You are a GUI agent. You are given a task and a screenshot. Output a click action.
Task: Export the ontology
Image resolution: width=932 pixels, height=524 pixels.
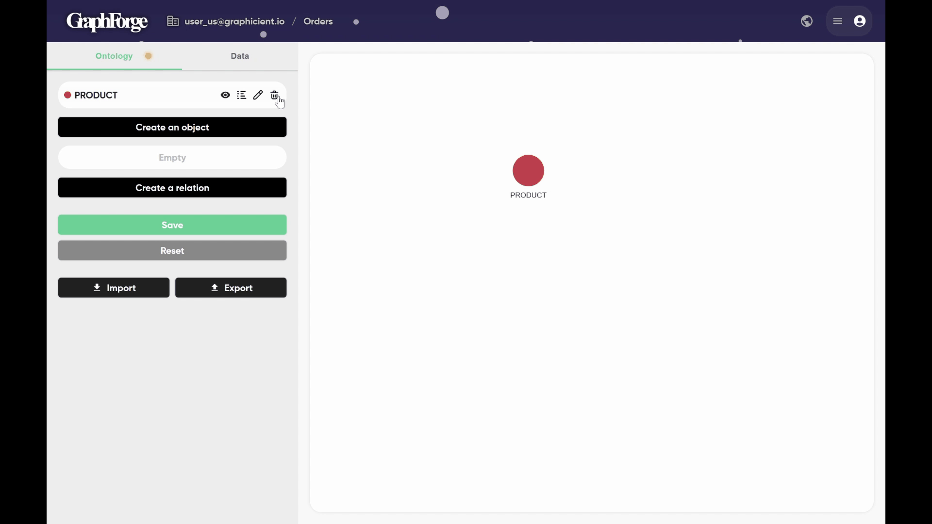pos(231,288)
